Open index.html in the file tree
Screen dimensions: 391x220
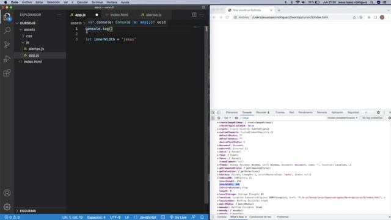[32, 62]
